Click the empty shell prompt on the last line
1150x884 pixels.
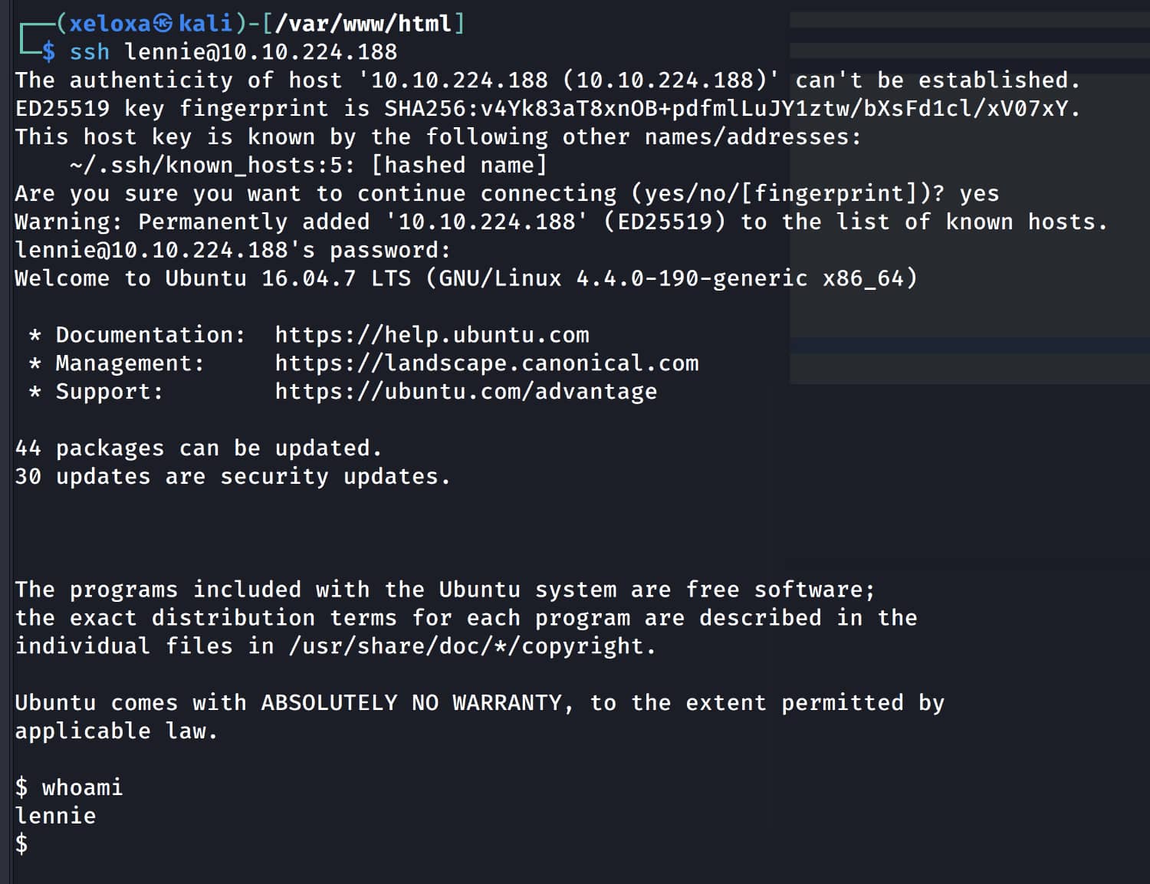21,844
